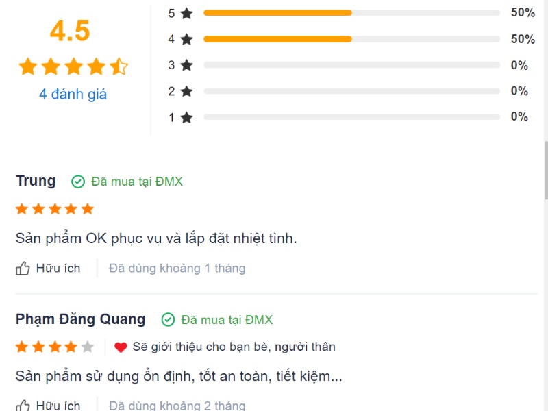Click the 'Đã mua tại ĐMX' label beside Trung
This screenshot has height=411, width=548.
[137, 182]
